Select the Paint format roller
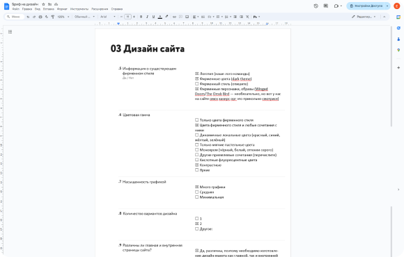Screen dimensions: 404x257 click(x=52, y=17)
